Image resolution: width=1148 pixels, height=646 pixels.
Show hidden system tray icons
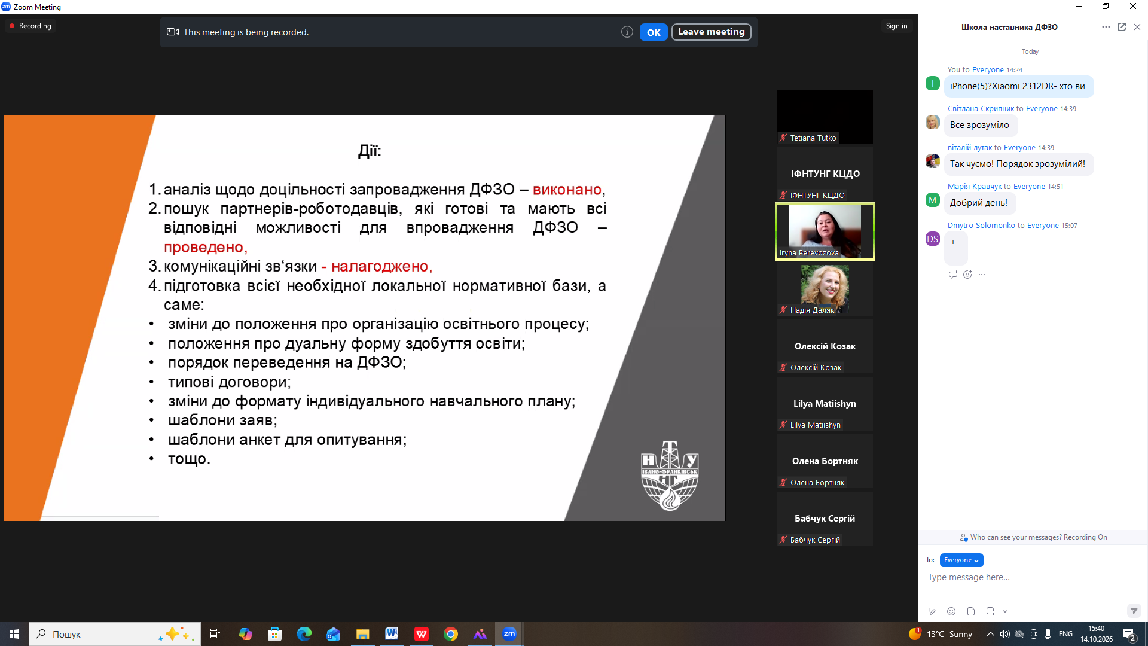(x=991, y=634)
